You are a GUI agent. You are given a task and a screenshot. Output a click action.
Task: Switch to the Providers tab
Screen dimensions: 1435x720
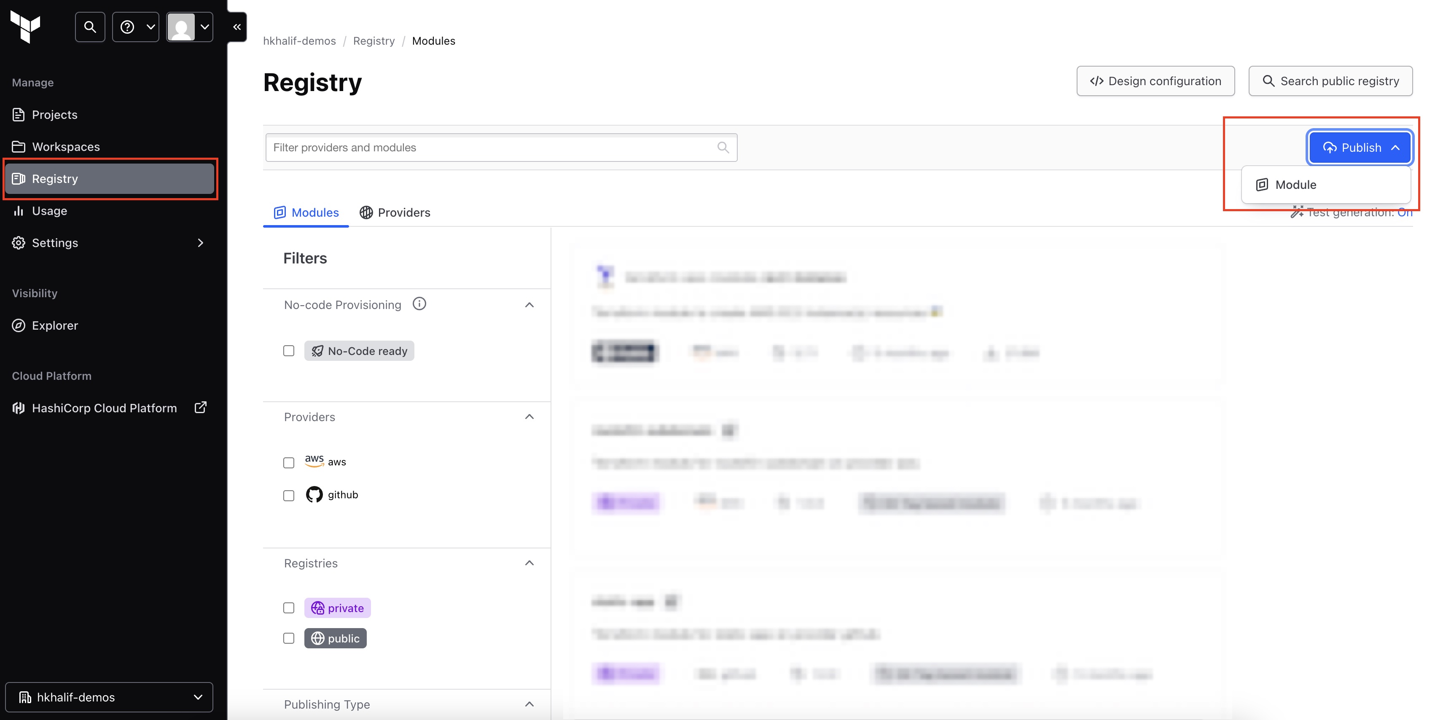pyautogui.click(x=395, y=213)
